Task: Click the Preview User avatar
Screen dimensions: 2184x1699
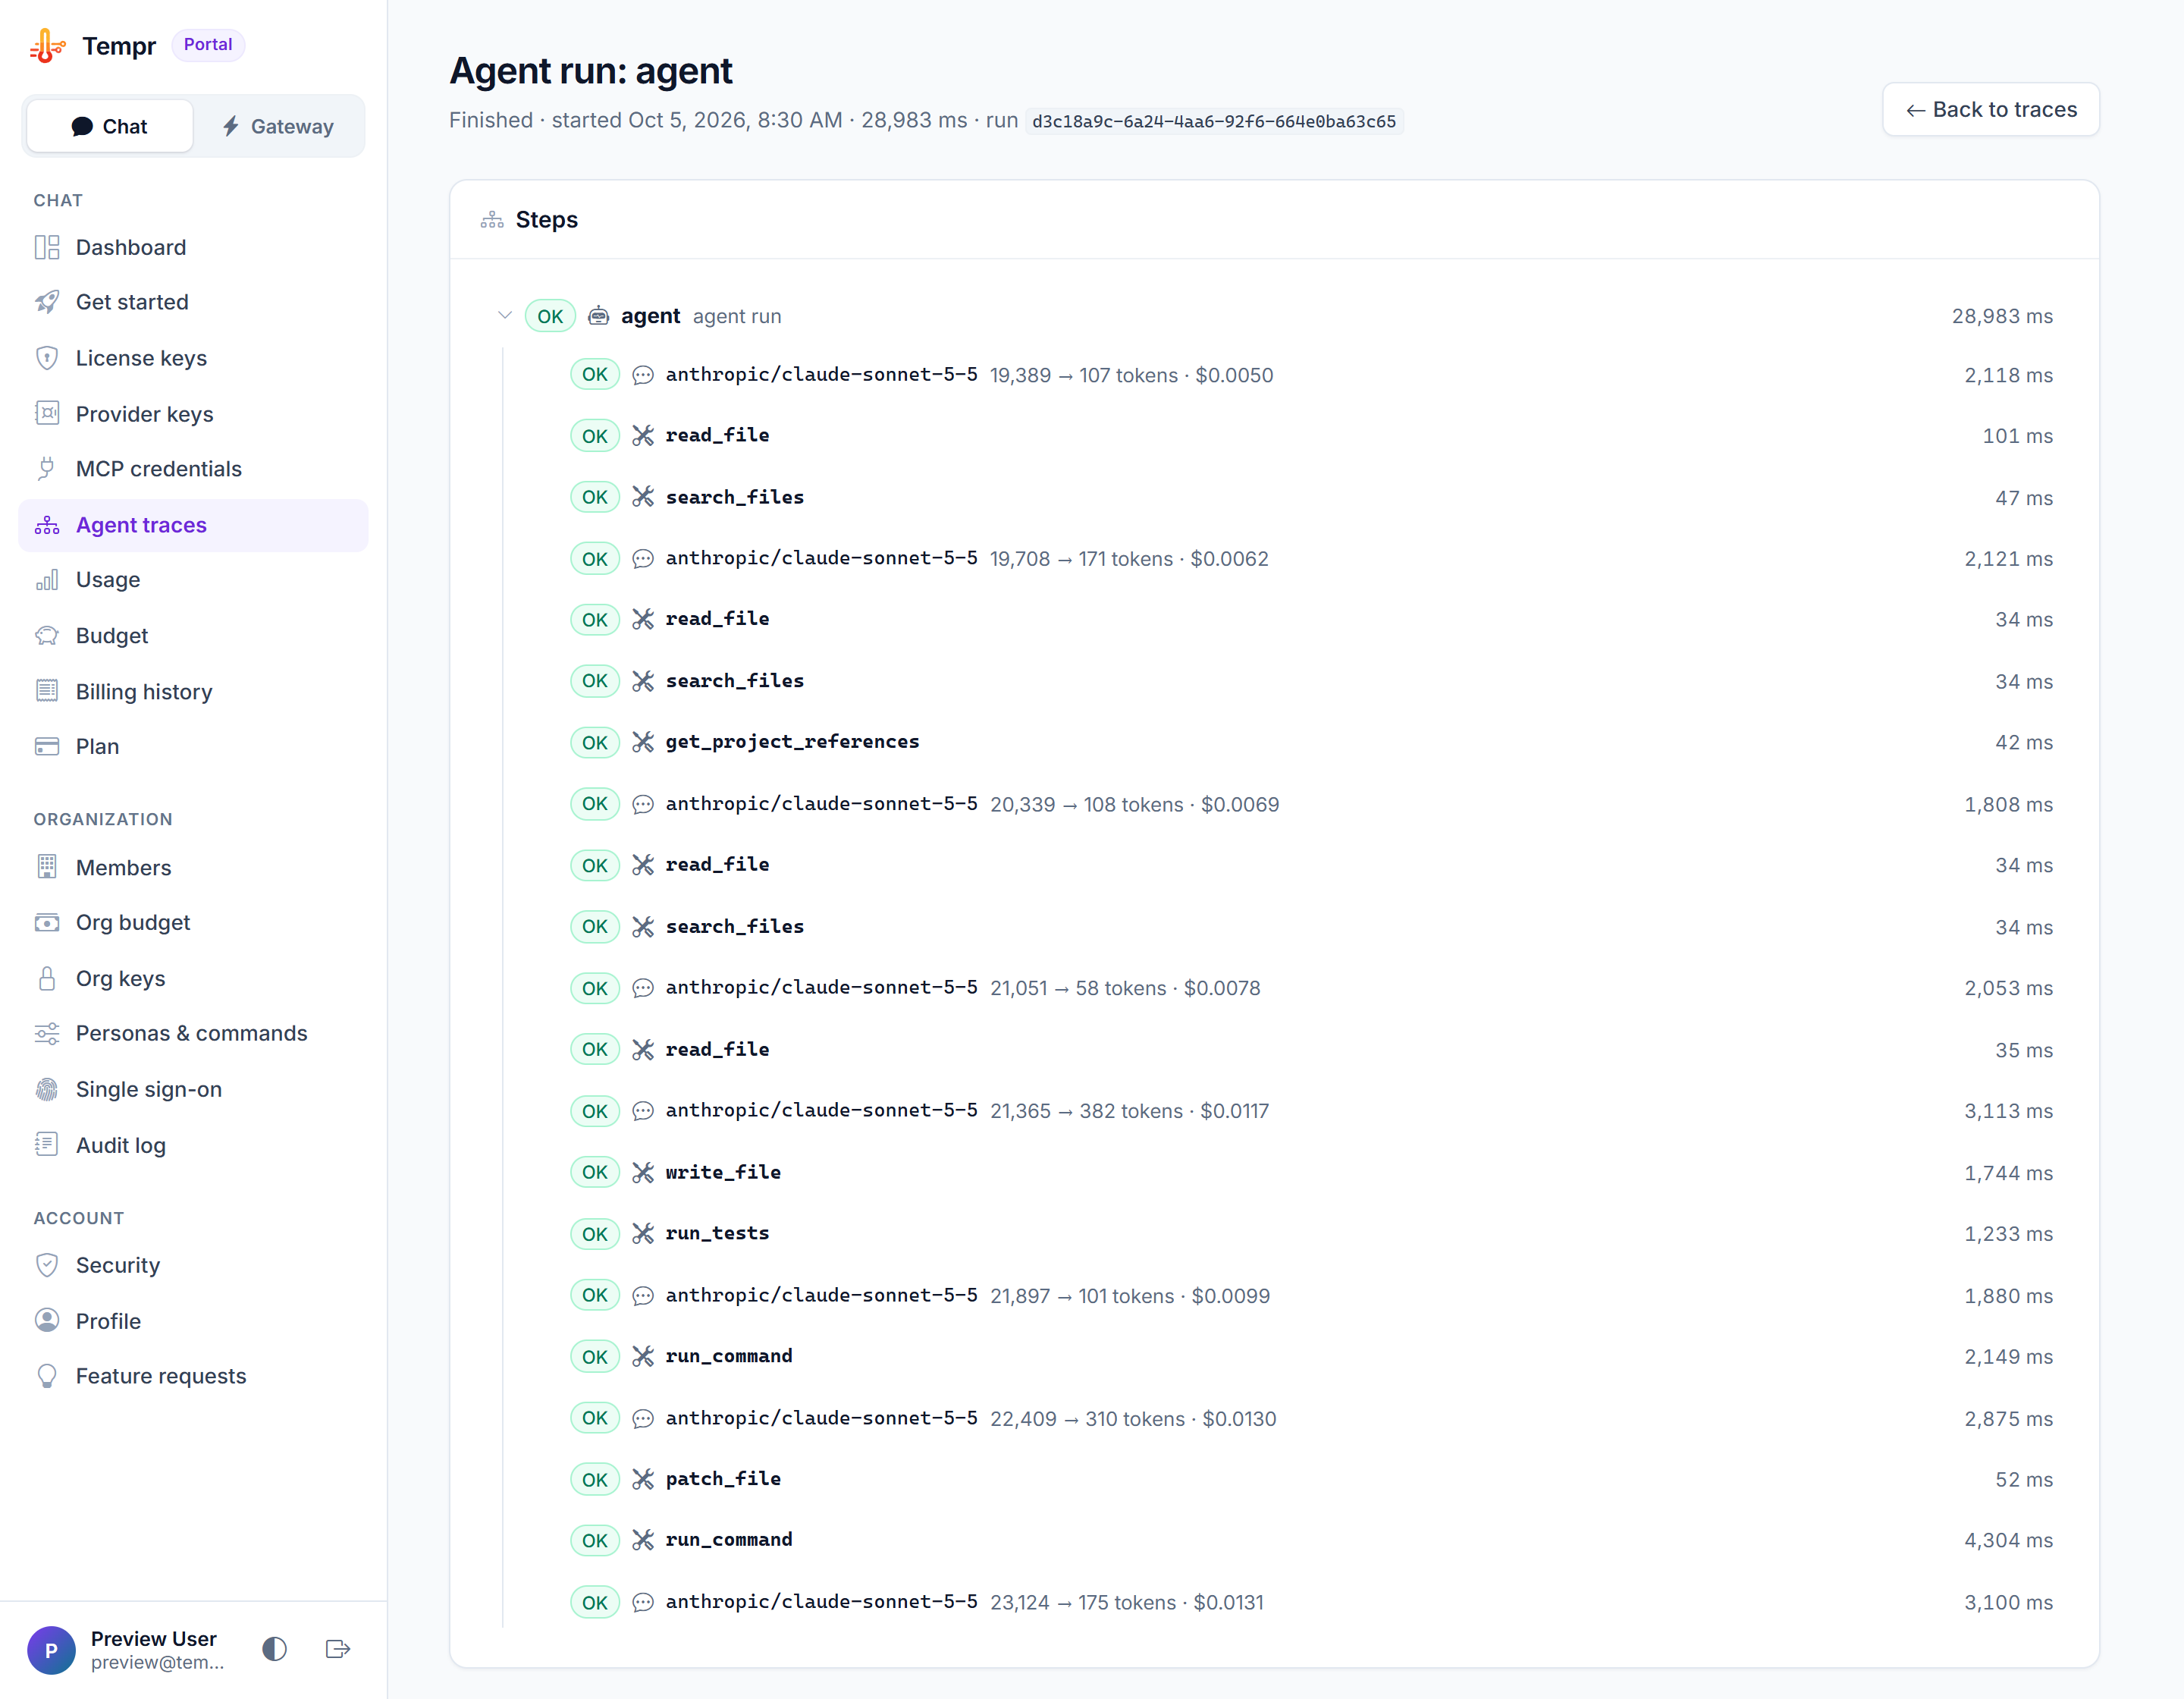Action: (x=51, y=1650)
